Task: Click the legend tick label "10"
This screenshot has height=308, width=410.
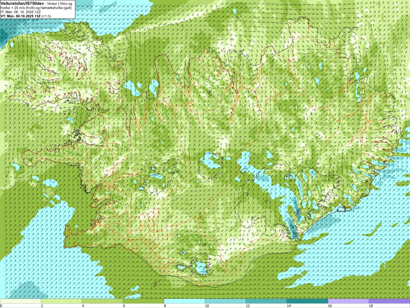Action: click(207, 306)
